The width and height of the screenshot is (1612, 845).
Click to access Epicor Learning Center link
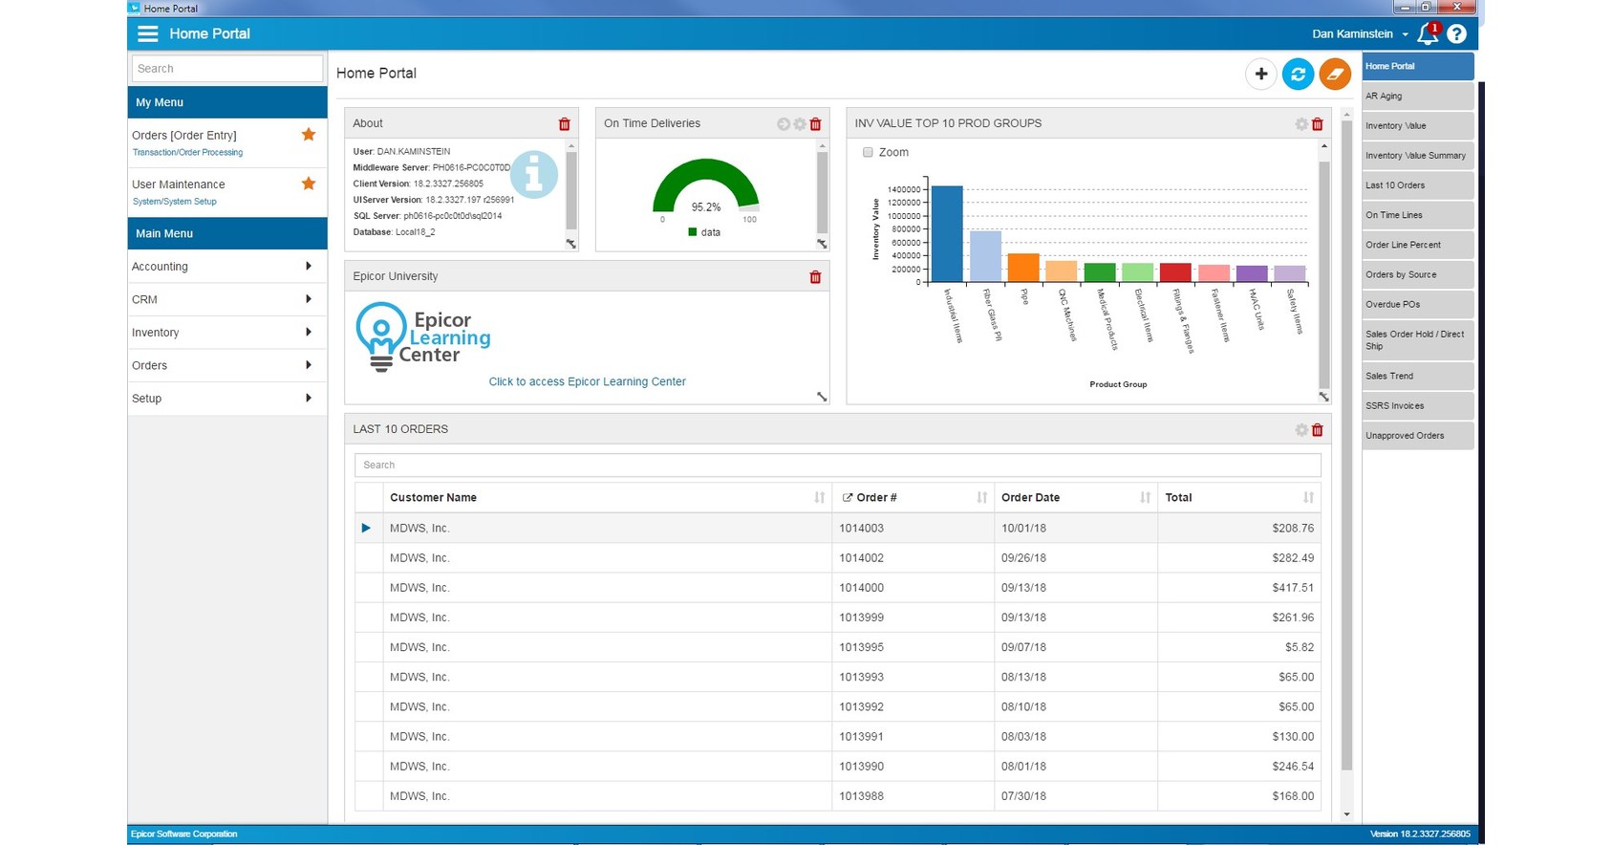[587, 381]
